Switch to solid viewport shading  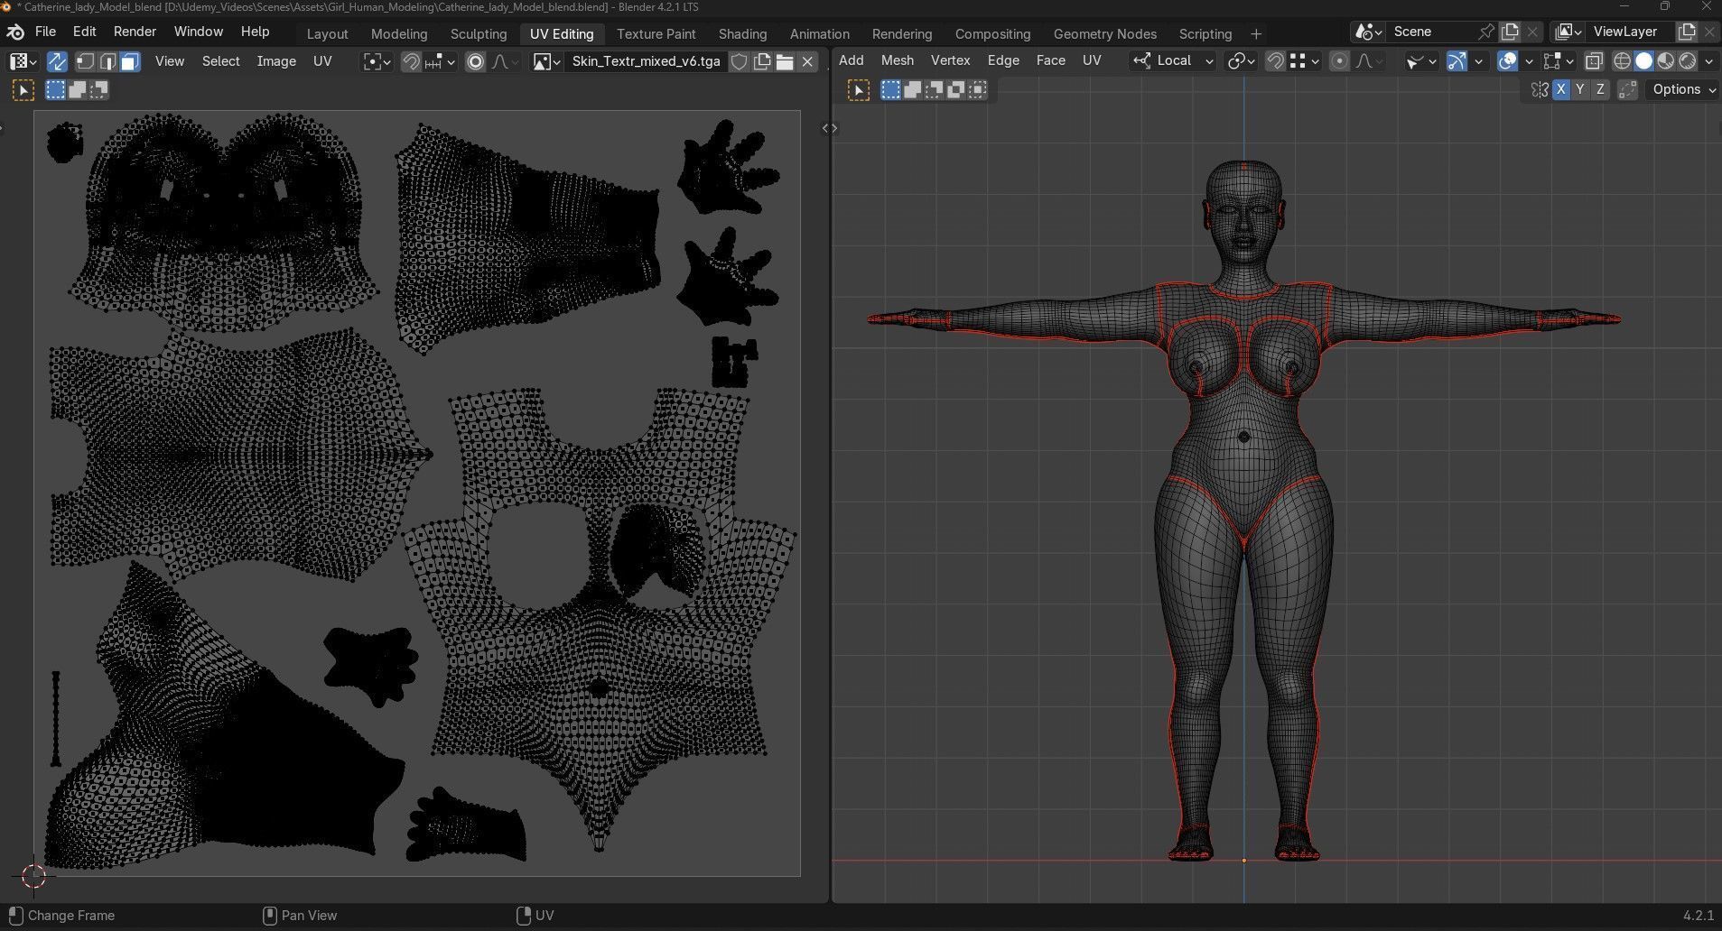[1643, 60]
